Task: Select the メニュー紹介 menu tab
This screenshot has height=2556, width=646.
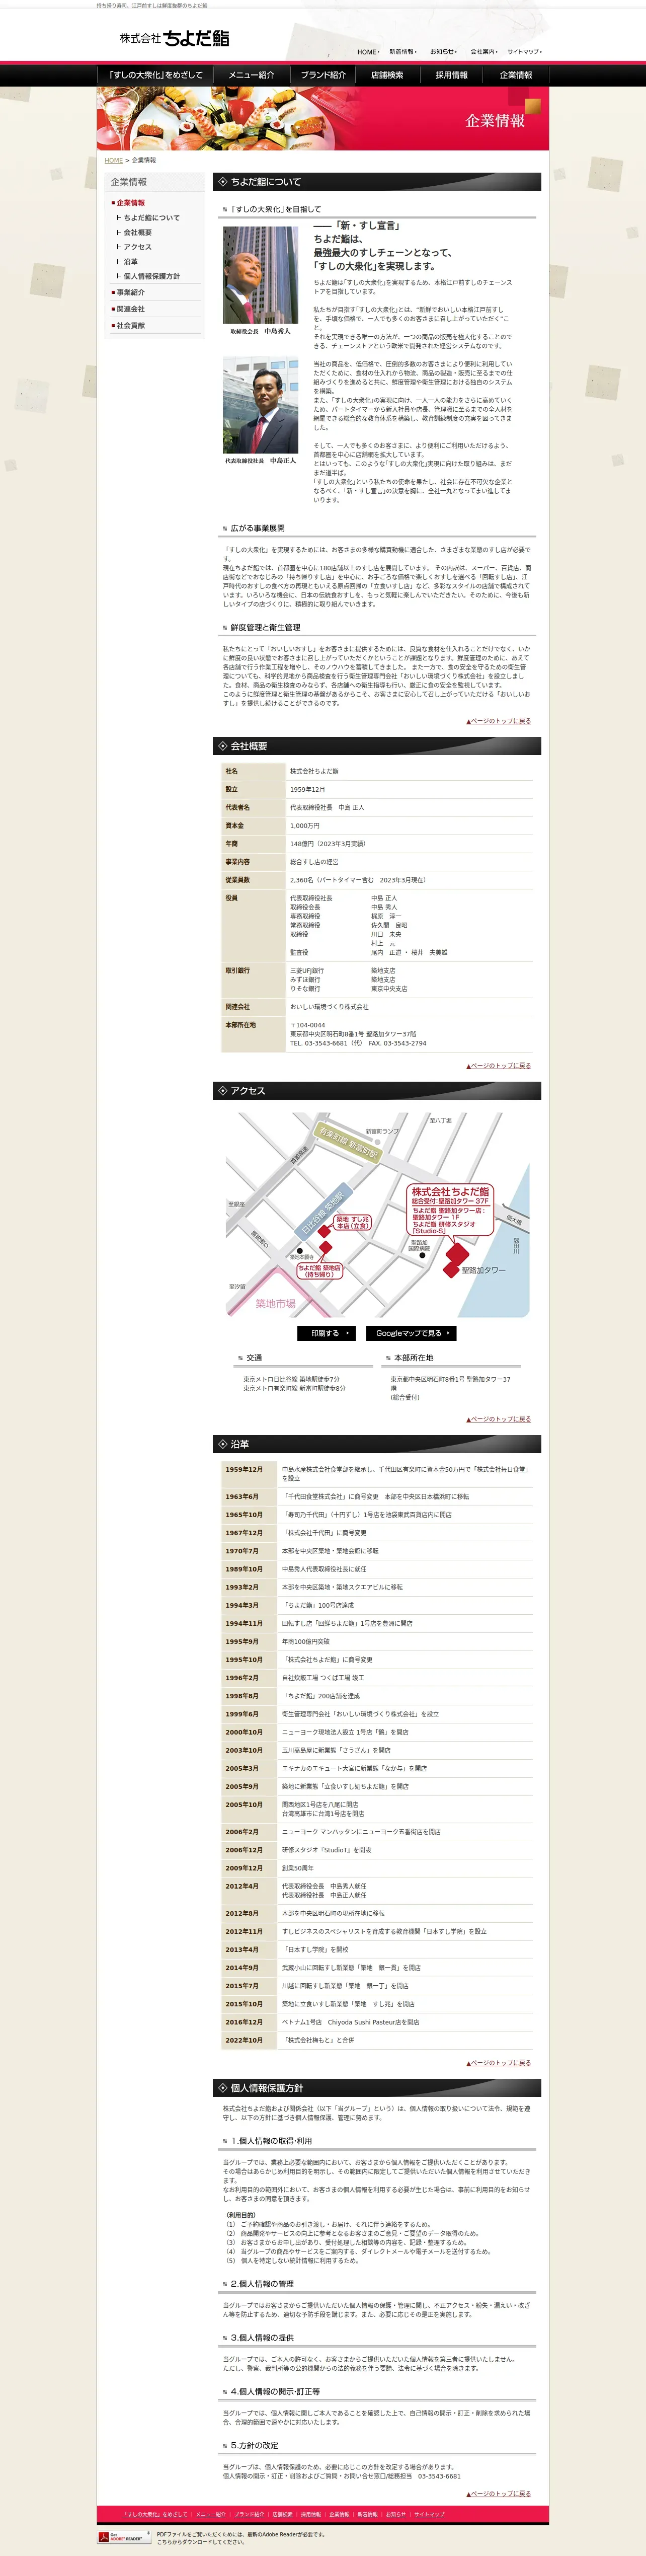Action: 251,76
